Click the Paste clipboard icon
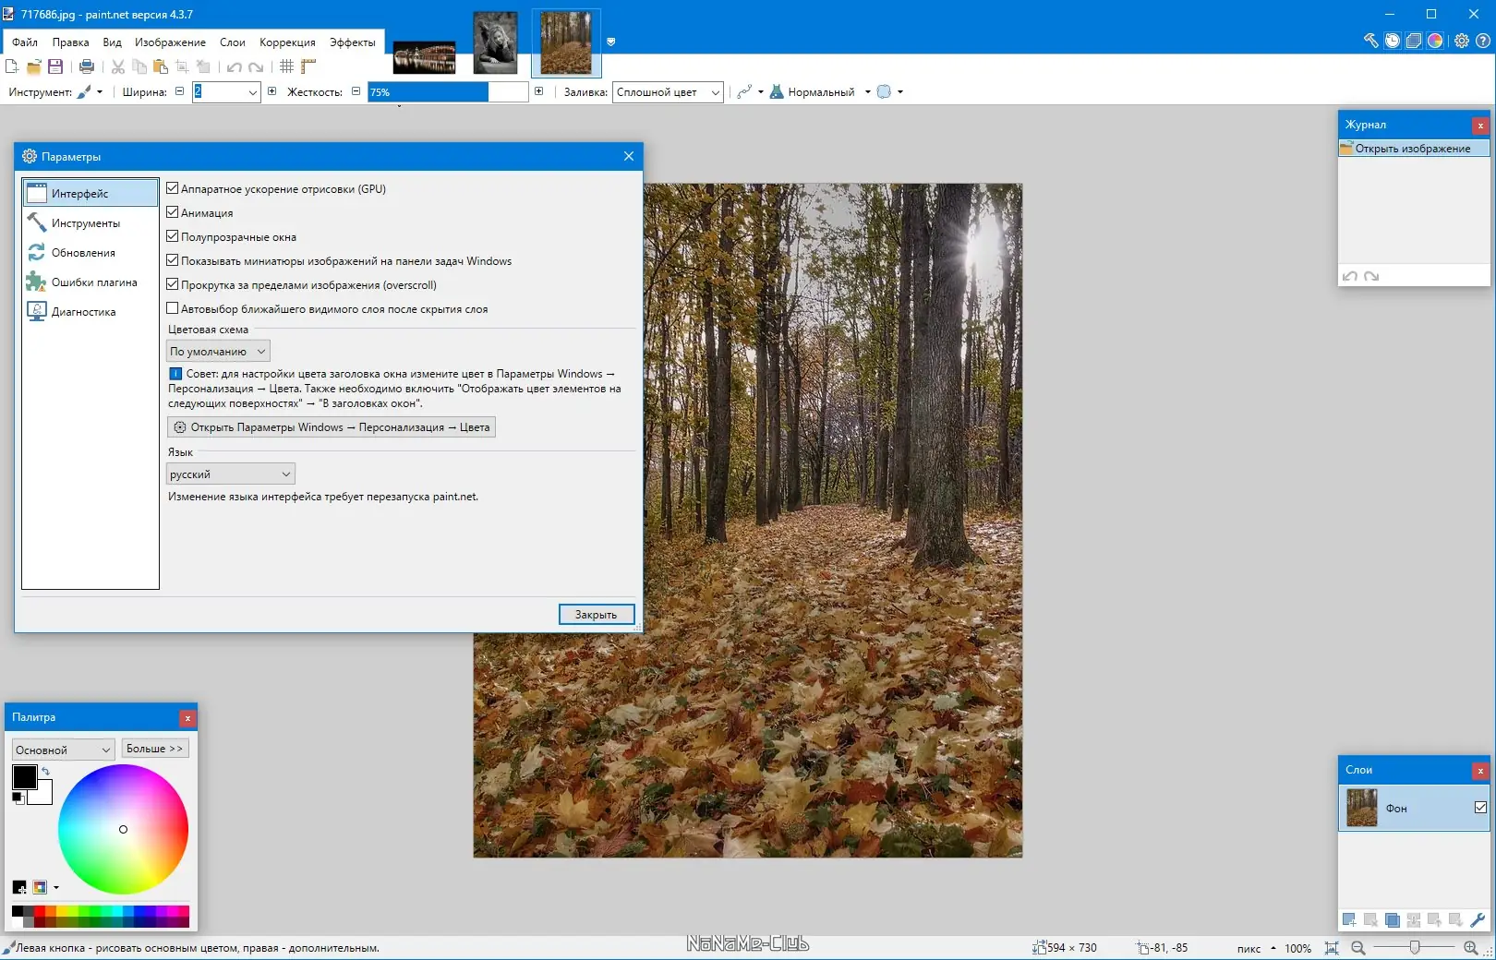Screen dimensions: 1496x960 click(x=161, y=66)
